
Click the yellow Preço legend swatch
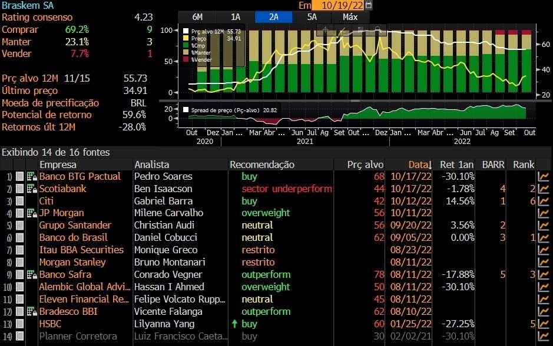click(186, 38)
